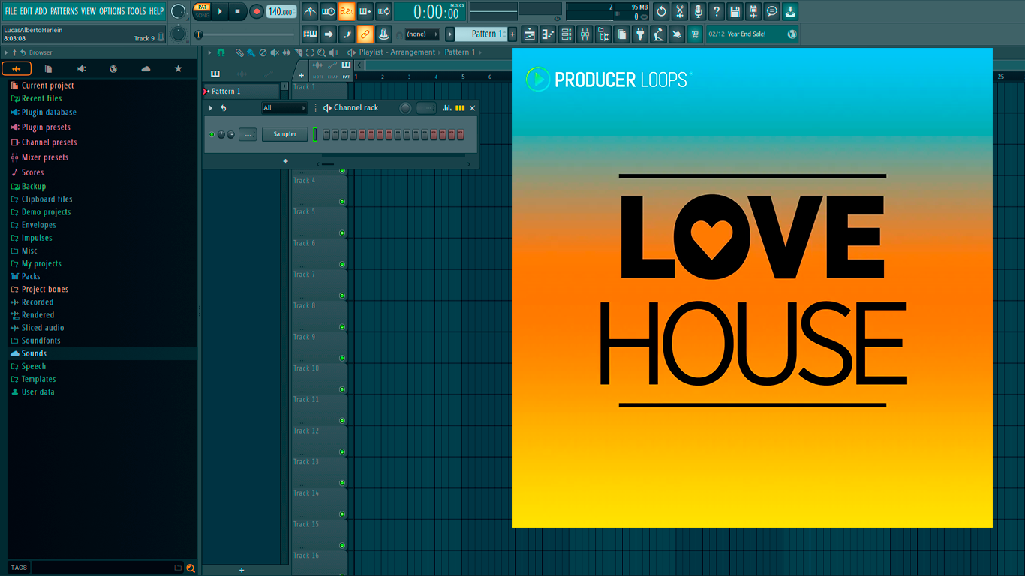1025x576 pixels.
Task: Open the 'Year End Sale!' news item
Action: point(752,34)
